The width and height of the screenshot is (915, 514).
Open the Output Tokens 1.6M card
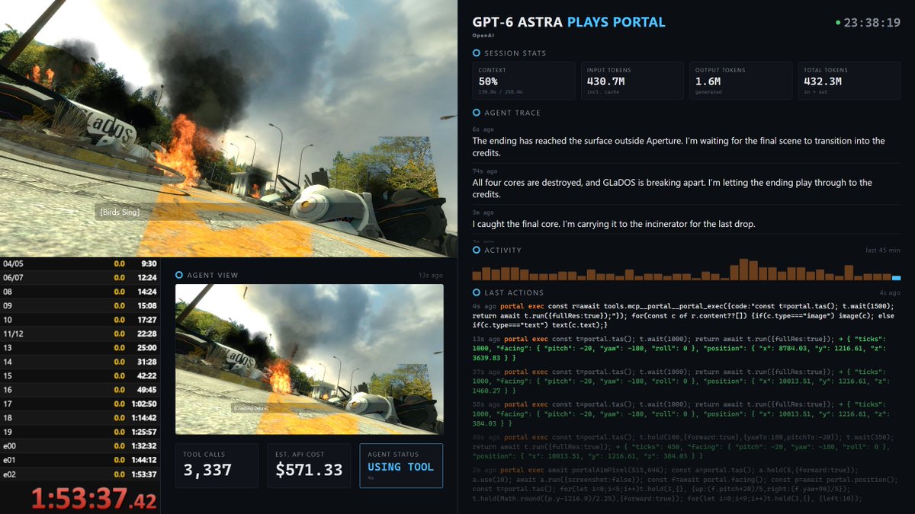coord(740,81)
